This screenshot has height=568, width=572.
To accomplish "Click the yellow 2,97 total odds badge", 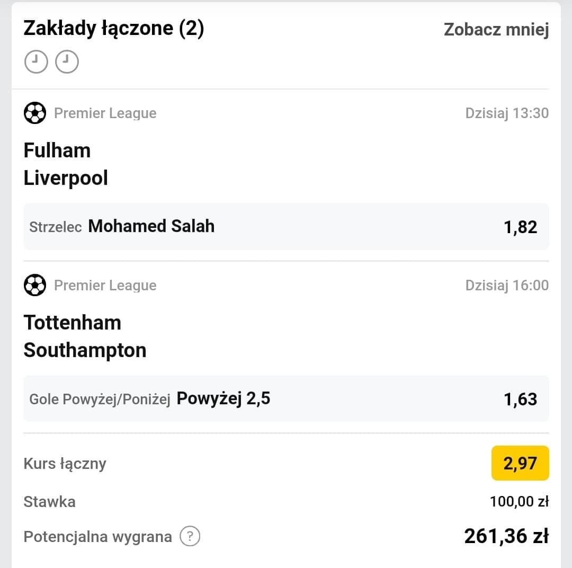I will [520, 463].
